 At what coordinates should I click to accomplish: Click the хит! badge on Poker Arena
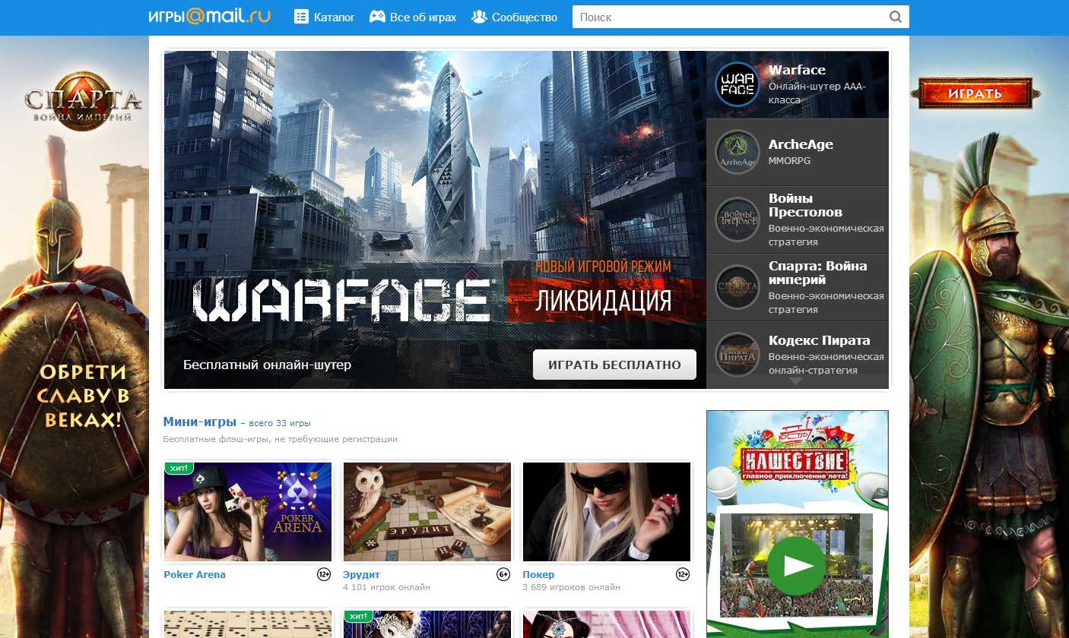click(179, 468)
